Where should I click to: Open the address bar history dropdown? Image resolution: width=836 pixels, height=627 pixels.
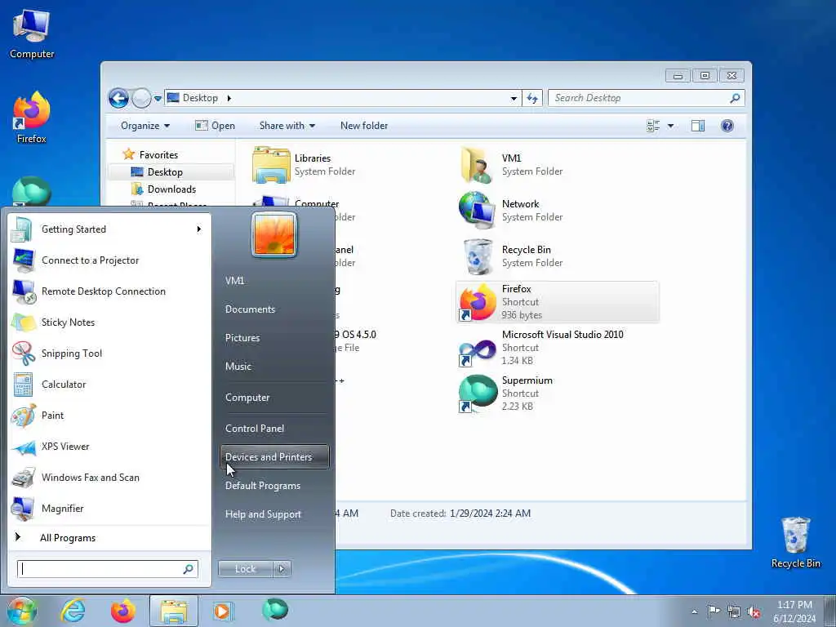(x=514, y=98)
